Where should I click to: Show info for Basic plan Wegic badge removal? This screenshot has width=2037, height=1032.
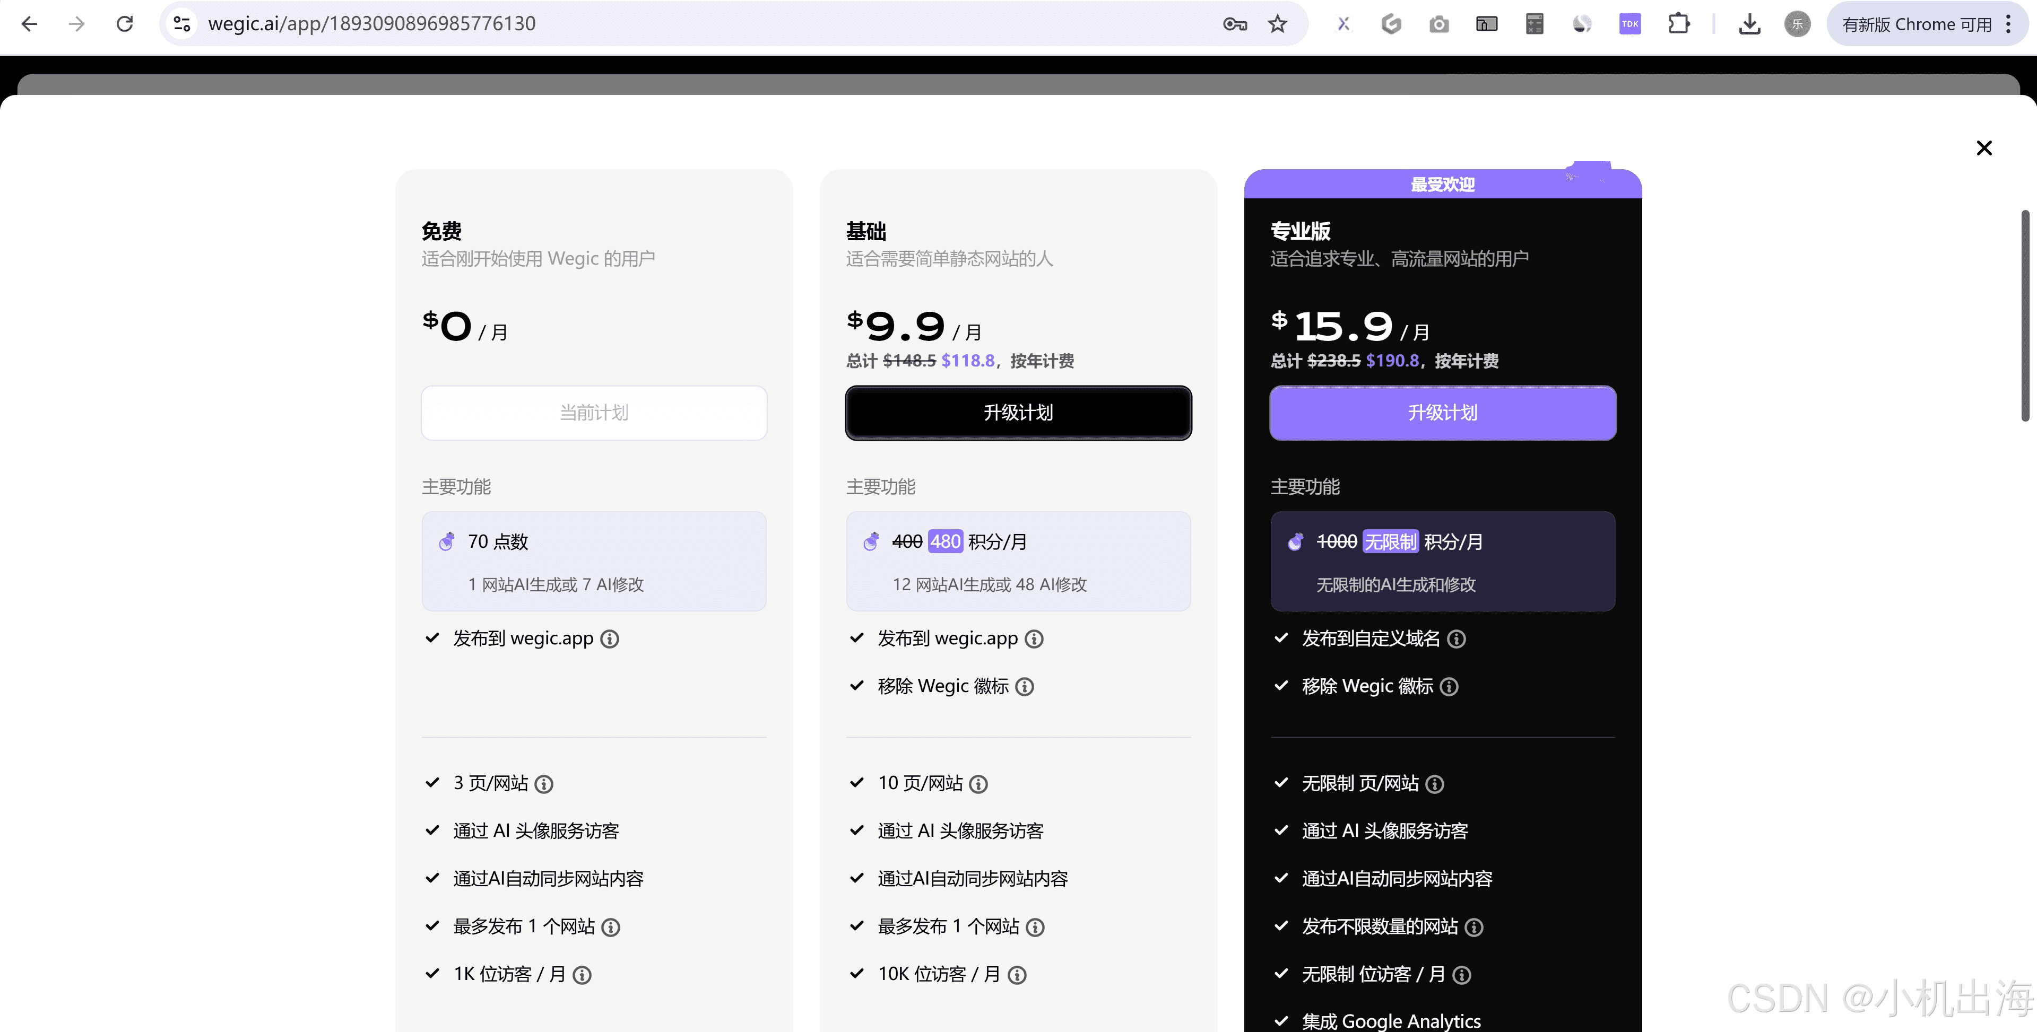coord(1025,687)
